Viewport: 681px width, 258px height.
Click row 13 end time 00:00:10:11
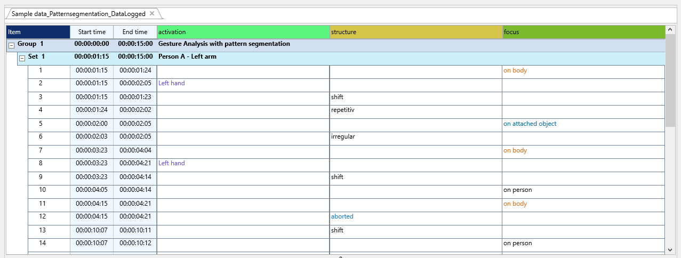(x=135, y=230)
